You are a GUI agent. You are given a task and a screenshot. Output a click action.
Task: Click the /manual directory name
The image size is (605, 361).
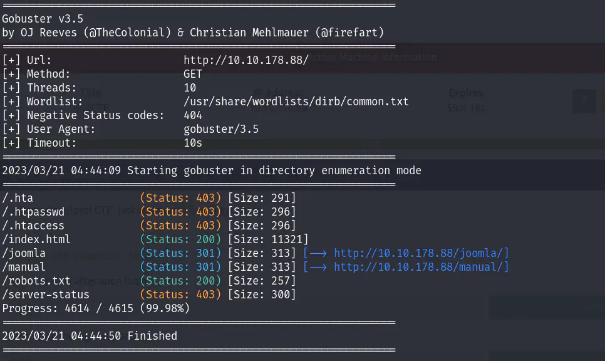coord(24,268)
